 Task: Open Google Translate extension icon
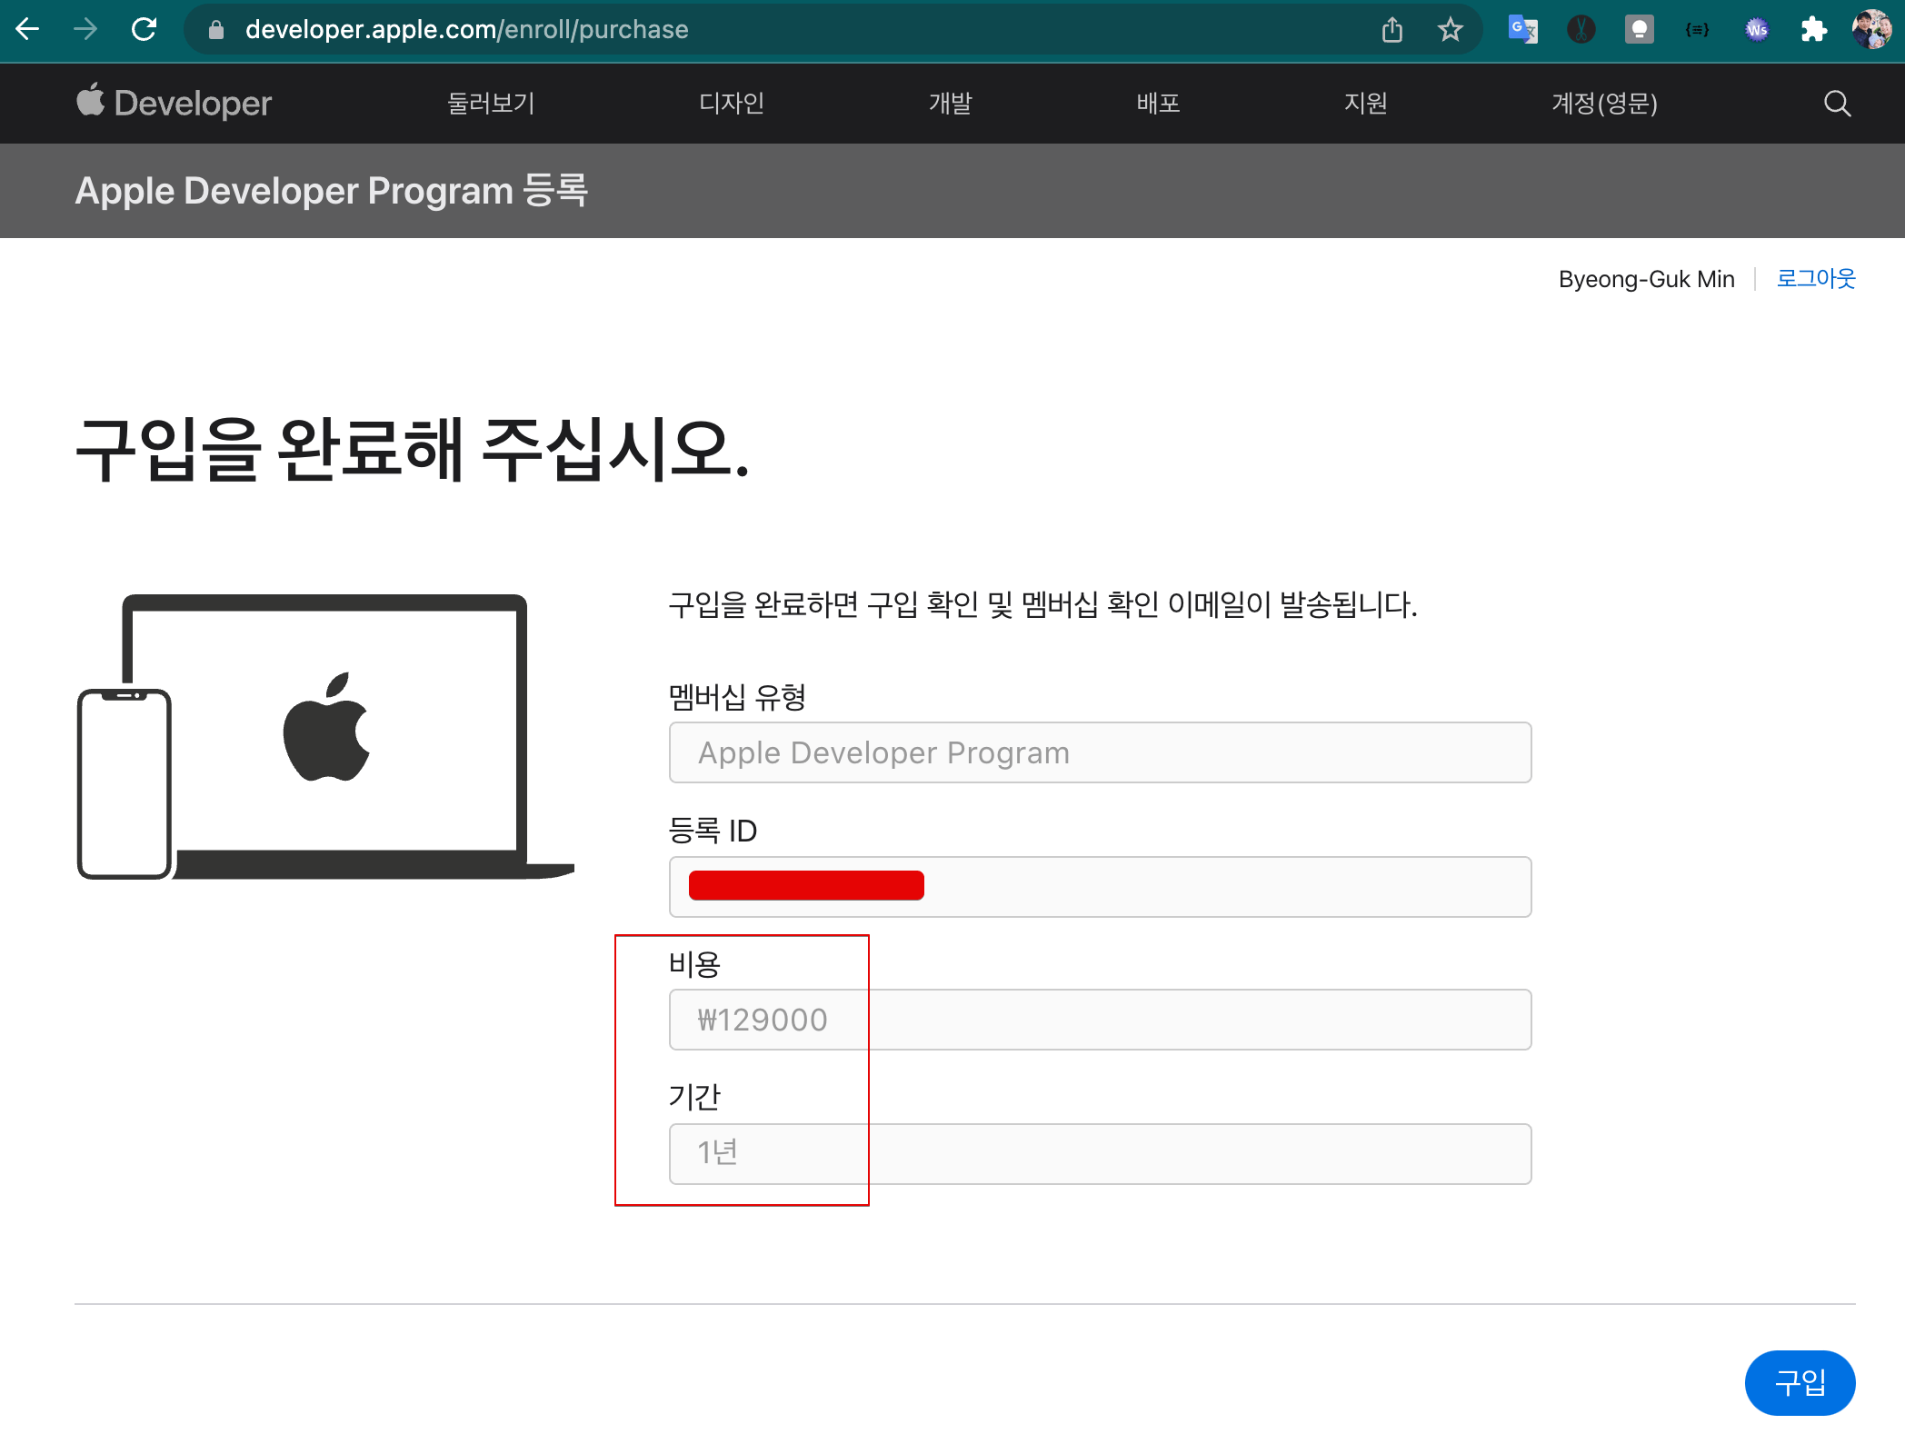1522,30
